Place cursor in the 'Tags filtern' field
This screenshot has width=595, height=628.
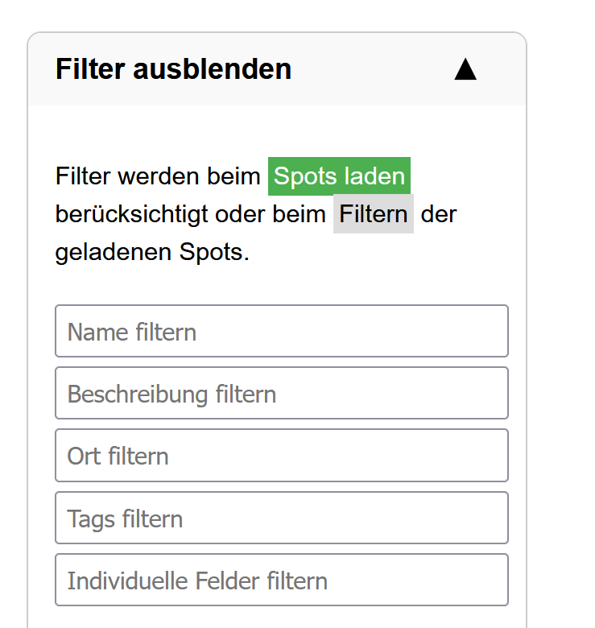pyautogui.click(x=281, y=518)
